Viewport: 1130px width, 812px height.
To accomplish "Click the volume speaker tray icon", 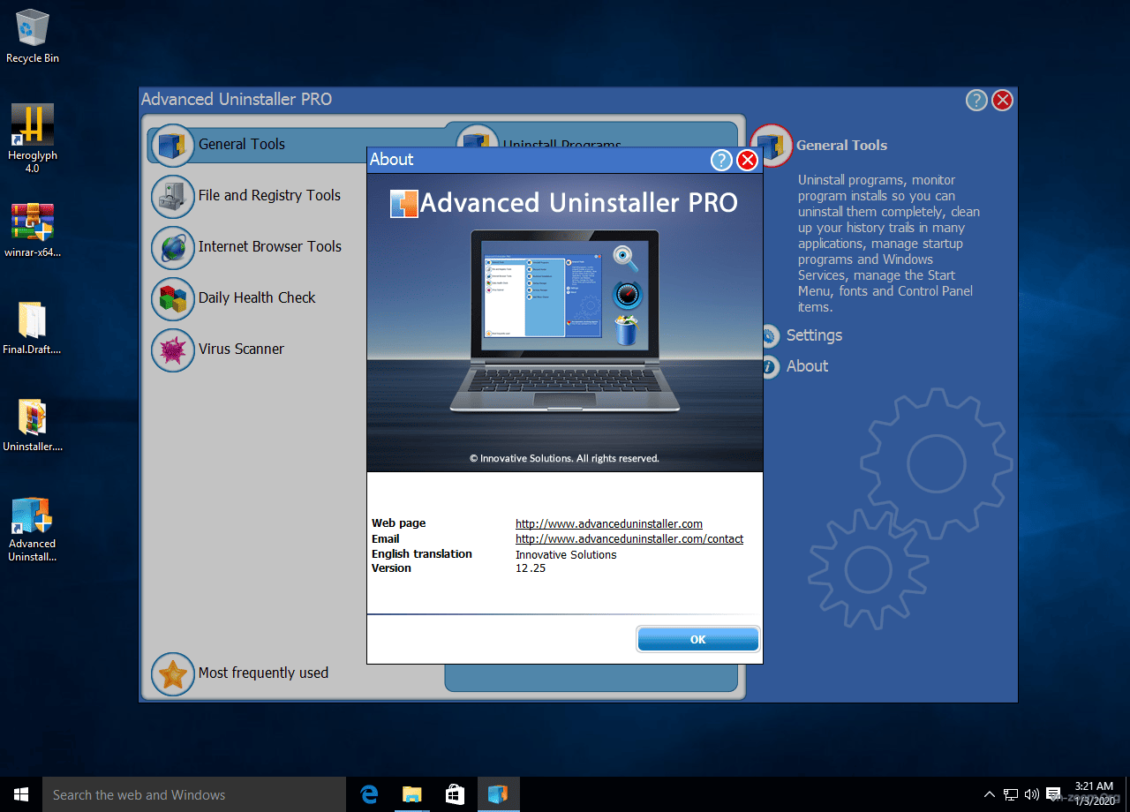I will point(1031,794).
